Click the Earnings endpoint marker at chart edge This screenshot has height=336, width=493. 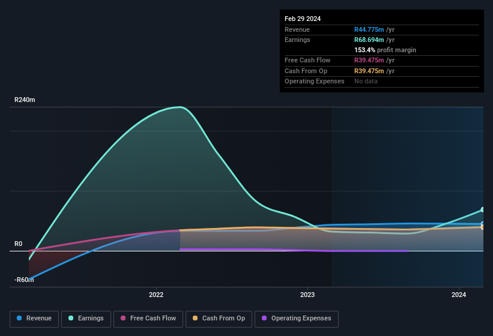482,209
